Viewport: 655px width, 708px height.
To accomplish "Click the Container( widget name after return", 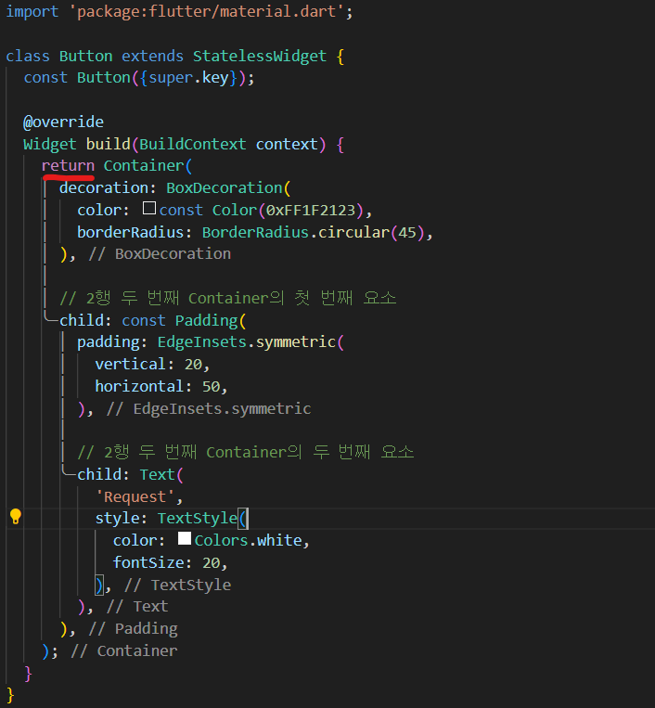I will [x=148, y=166].
